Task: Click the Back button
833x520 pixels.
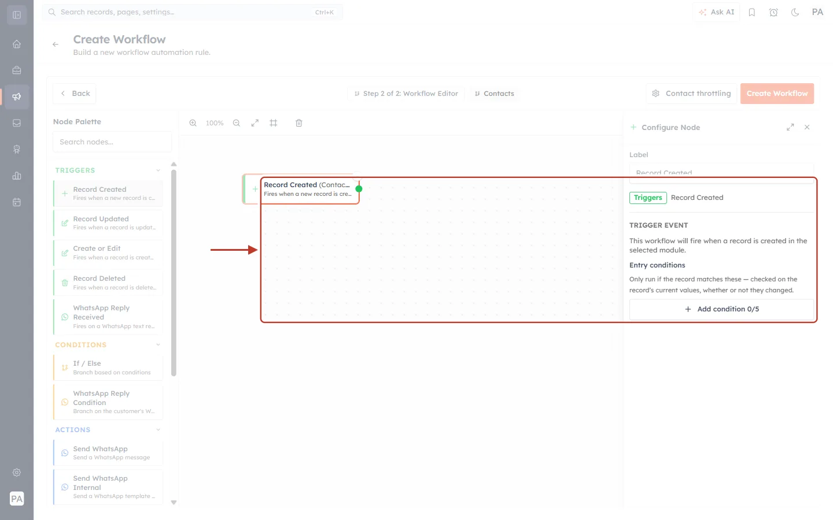Action: pos(75,94)
